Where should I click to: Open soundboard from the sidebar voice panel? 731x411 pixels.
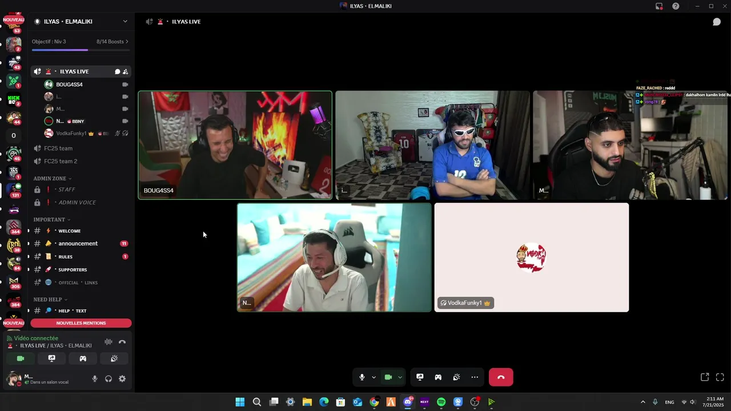(x=114, y=358)
